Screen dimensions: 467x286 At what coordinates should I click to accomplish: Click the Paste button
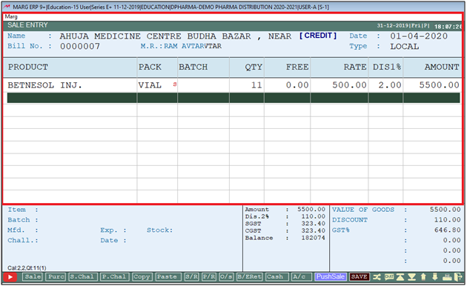tap(168, 277)
